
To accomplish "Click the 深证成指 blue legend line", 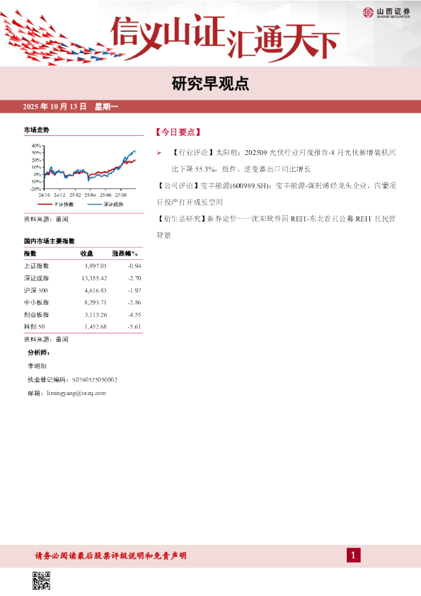I will (95, 204).
